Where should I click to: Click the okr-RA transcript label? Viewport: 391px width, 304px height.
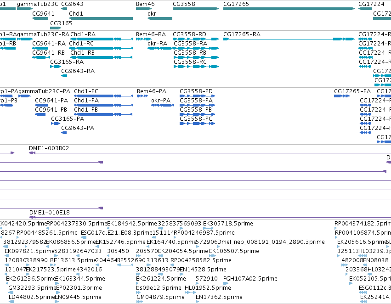[157, 43]
